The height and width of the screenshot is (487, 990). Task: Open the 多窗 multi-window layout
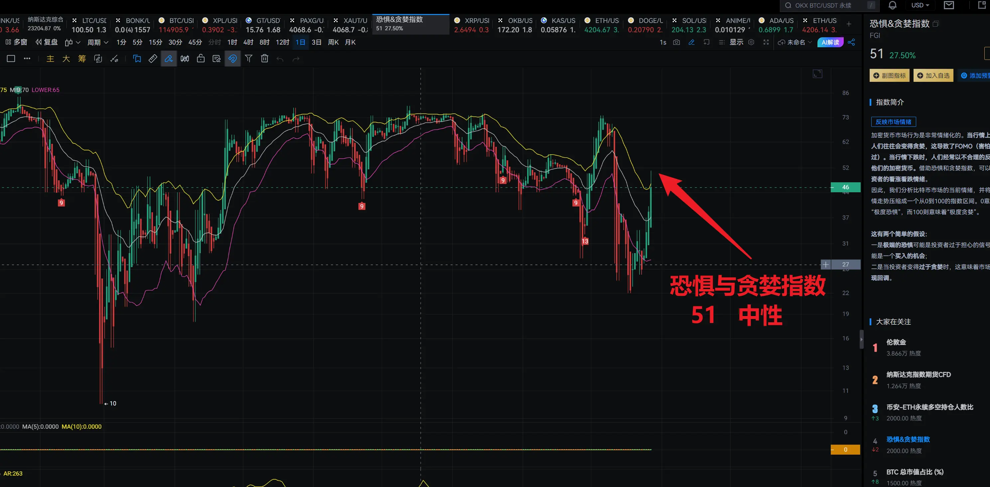click(16, 42)
